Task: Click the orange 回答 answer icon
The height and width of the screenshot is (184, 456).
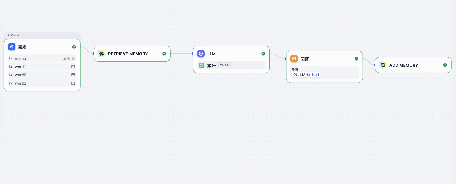Action: [294, 59]
